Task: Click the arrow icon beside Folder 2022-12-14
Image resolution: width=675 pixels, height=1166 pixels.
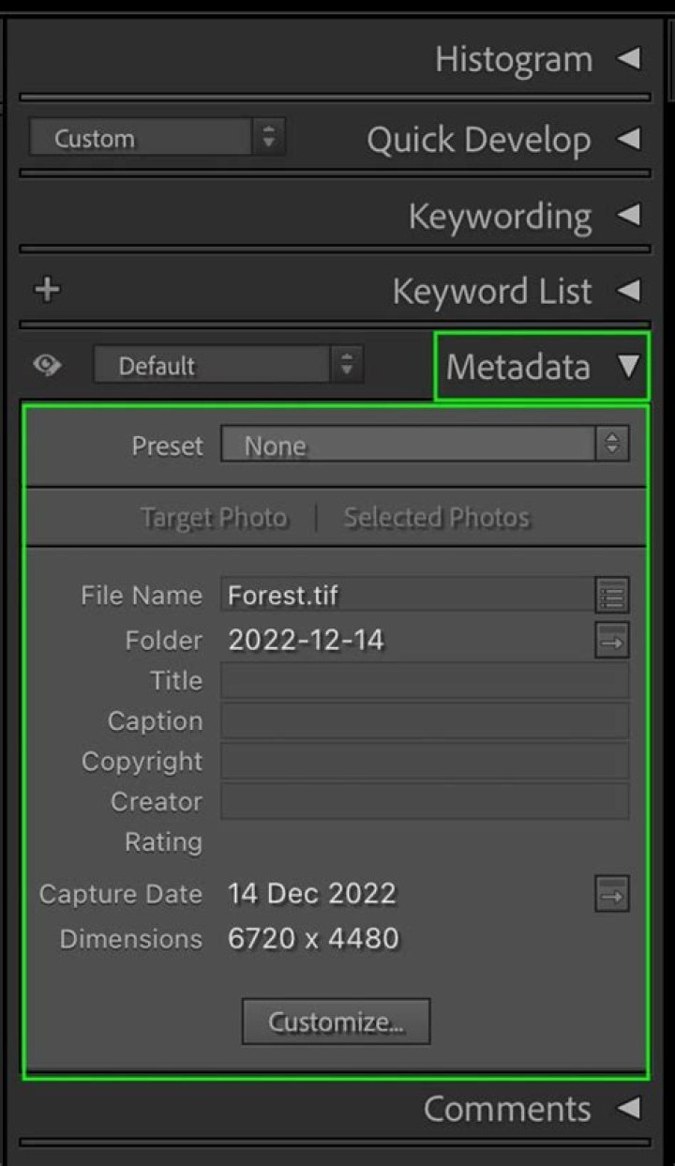Action: click(x=610, y=641)
